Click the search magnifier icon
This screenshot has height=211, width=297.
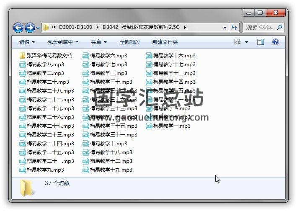(279, 28)
